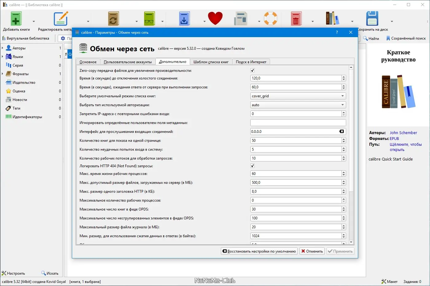Expand the Языки tree node
430x286 pixels.
point(2,57)
